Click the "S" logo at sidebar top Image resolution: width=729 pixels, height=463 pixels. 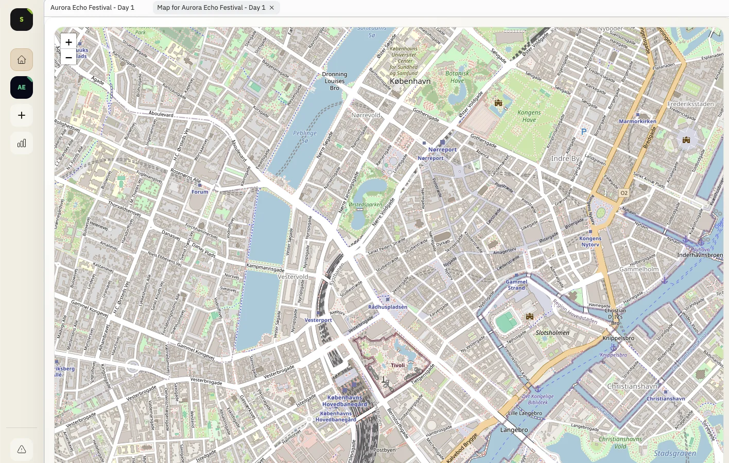tap(21, 19)
